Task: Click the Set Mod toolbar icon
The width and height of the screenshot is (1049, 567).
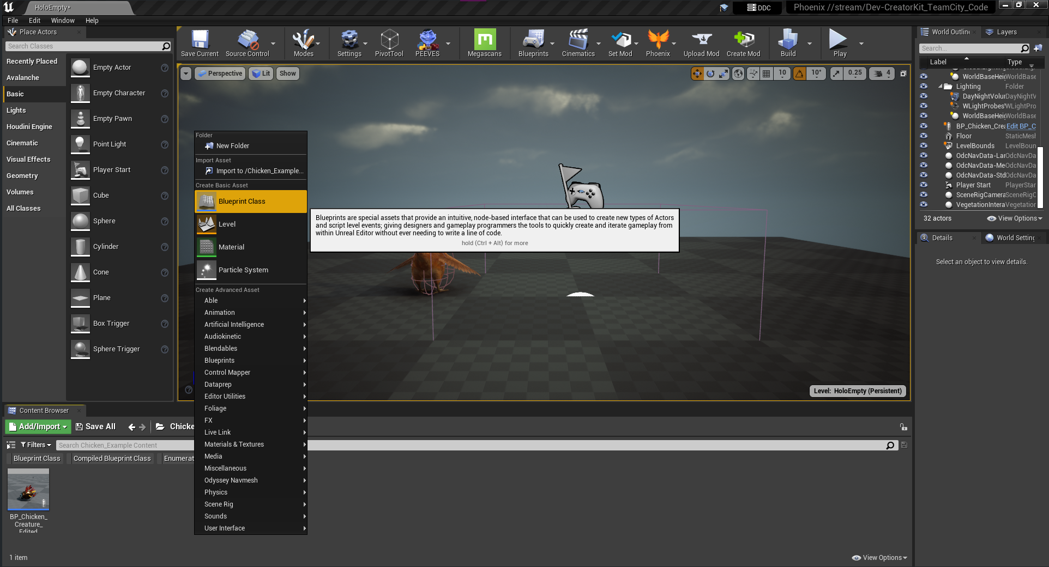Action: (620, 43)
